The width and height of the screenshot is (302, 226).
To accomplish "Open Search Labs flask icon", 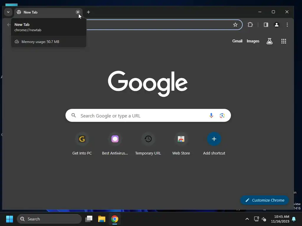I will [270, 41].
